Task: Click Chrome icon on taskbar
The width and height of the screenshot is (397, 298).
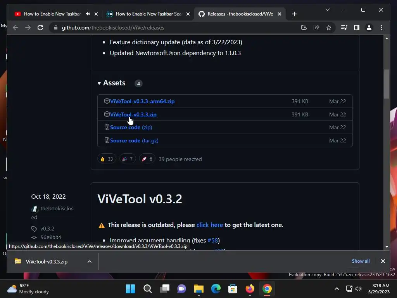Action: [267, 289]
